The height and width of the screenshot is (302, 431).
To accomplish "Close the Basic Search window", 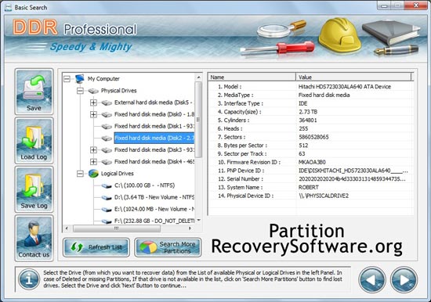I will click(416, 5).
